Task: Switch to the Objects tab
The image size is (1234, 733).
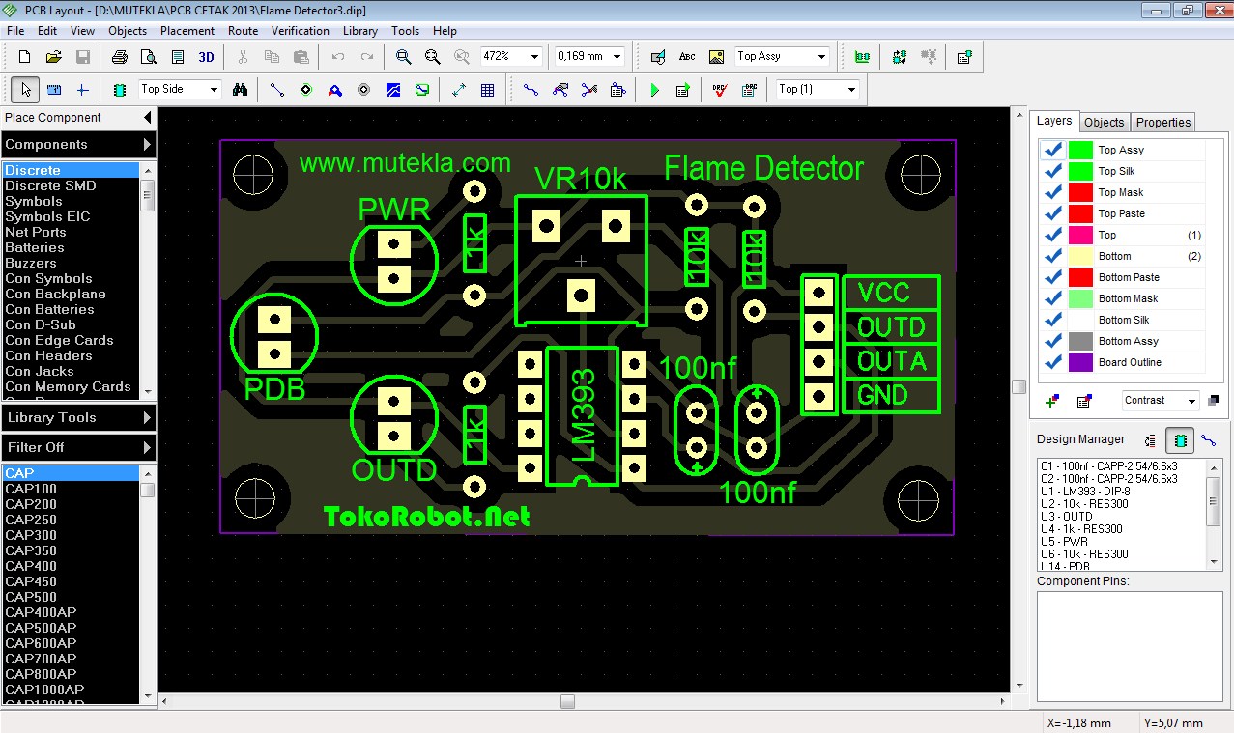Action: pyautogui.click(x=1104, y=122)
